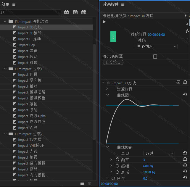The image size is (190, 187).
Task: Click the delete trash icon in Effects panel
Action: pyautogui.click(x=90, y=183)
